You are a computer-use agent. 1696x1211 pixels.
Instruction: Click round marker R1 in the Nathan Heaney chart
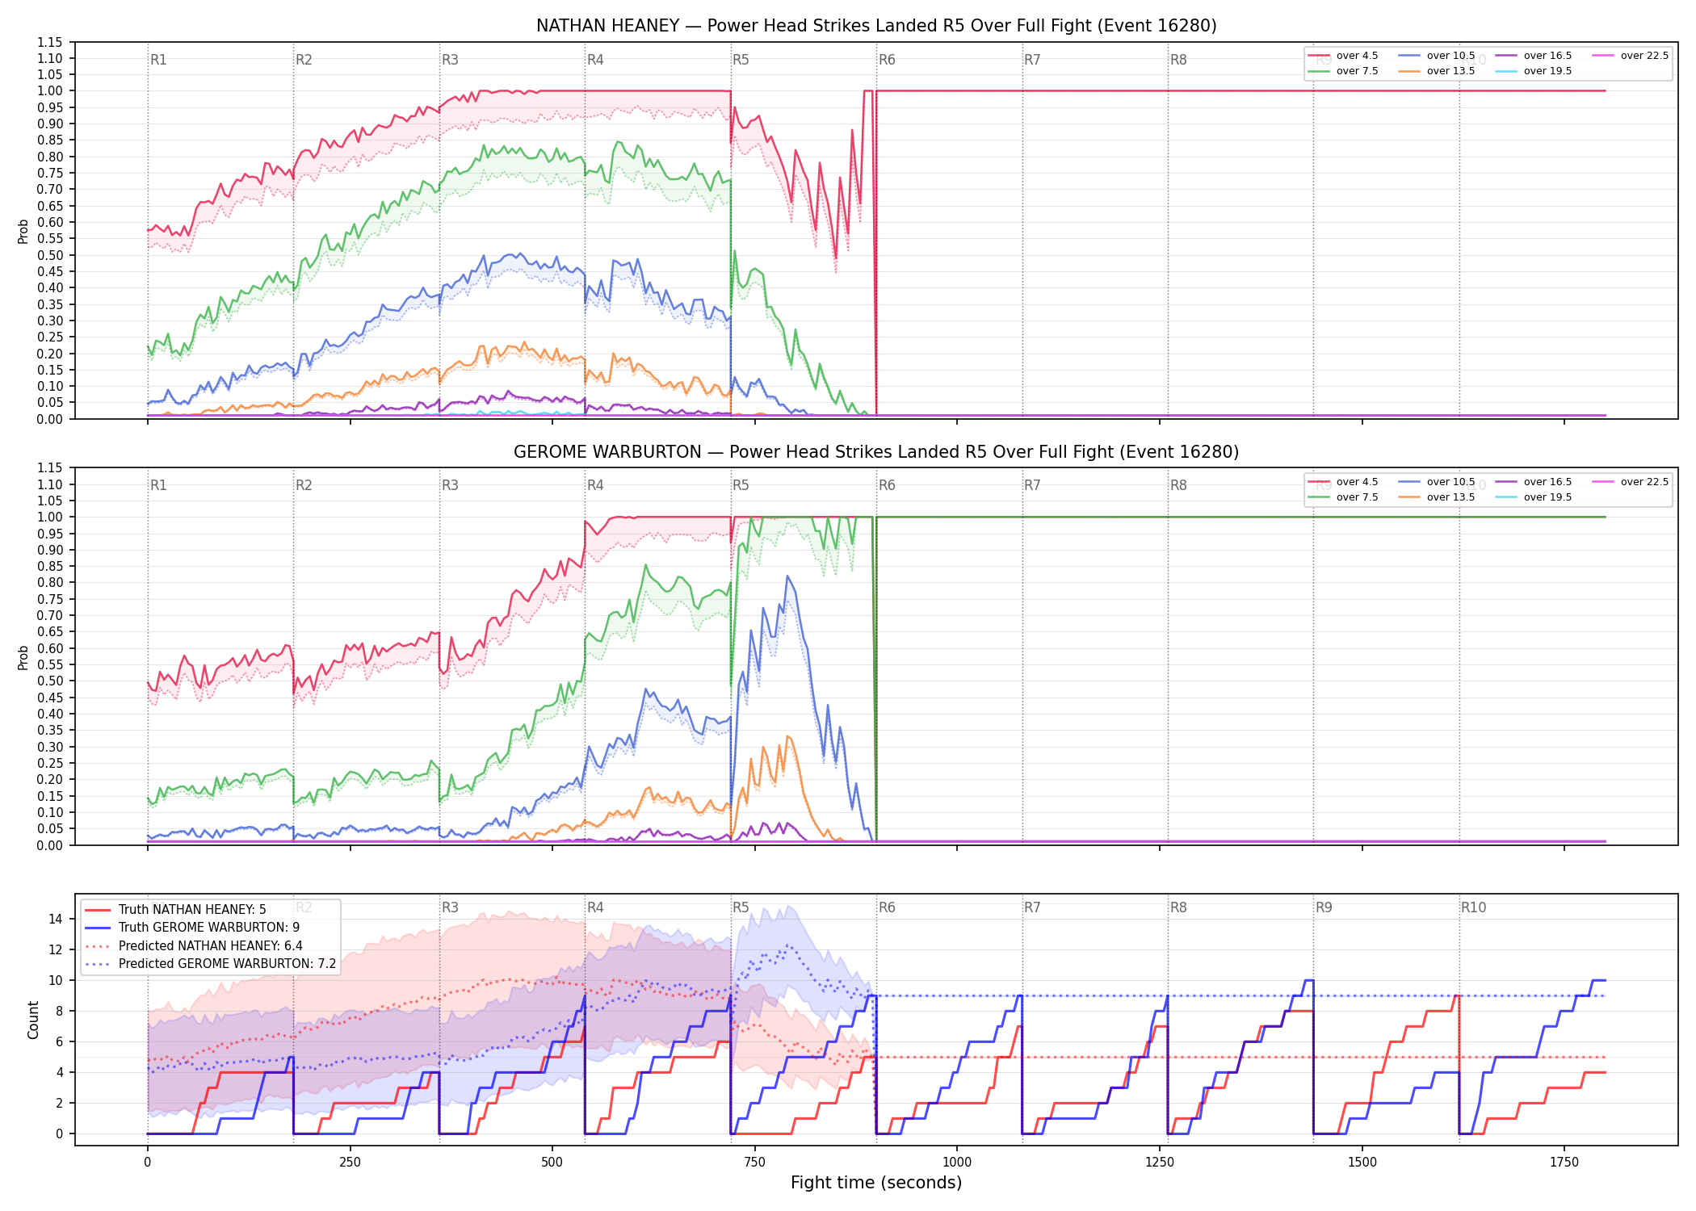coord(158,60)
